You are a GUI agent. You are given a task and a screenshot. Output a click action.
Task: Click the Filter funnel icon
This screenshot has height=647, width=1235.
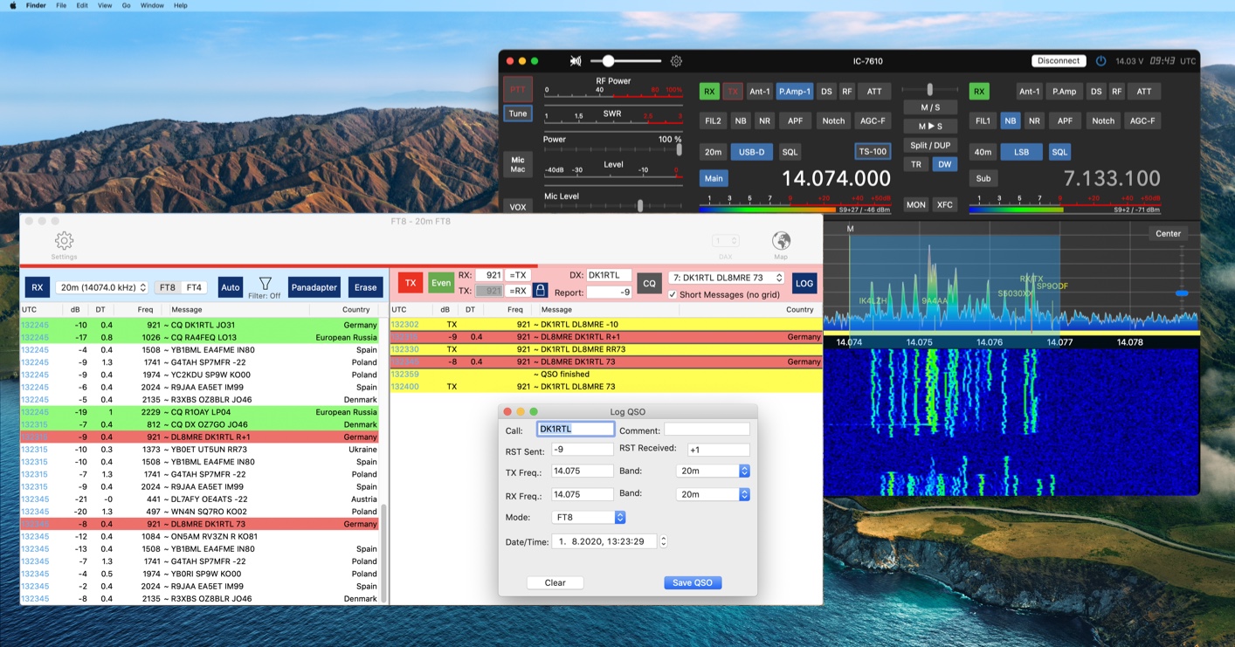click(264, 283)
